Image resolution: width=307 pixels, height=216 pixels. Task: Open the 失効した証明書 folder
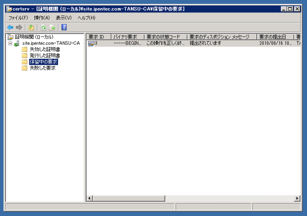point(45,49)
